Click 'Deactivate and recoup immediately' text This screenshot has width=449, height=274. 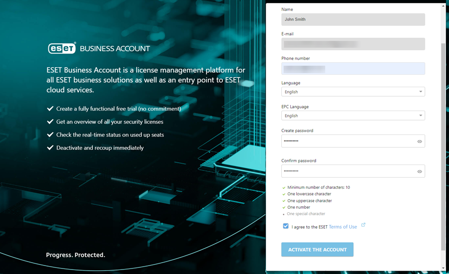[x=100, y=148]
